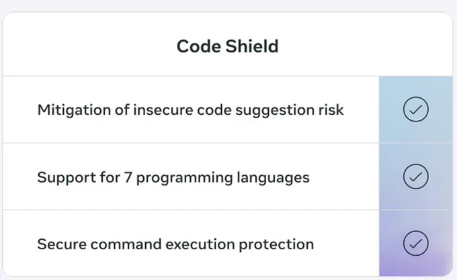This screenshot has height=280, width=457.
Task: Click the checkmark icon for insecure code mitigation
Action: click(415, 109)
